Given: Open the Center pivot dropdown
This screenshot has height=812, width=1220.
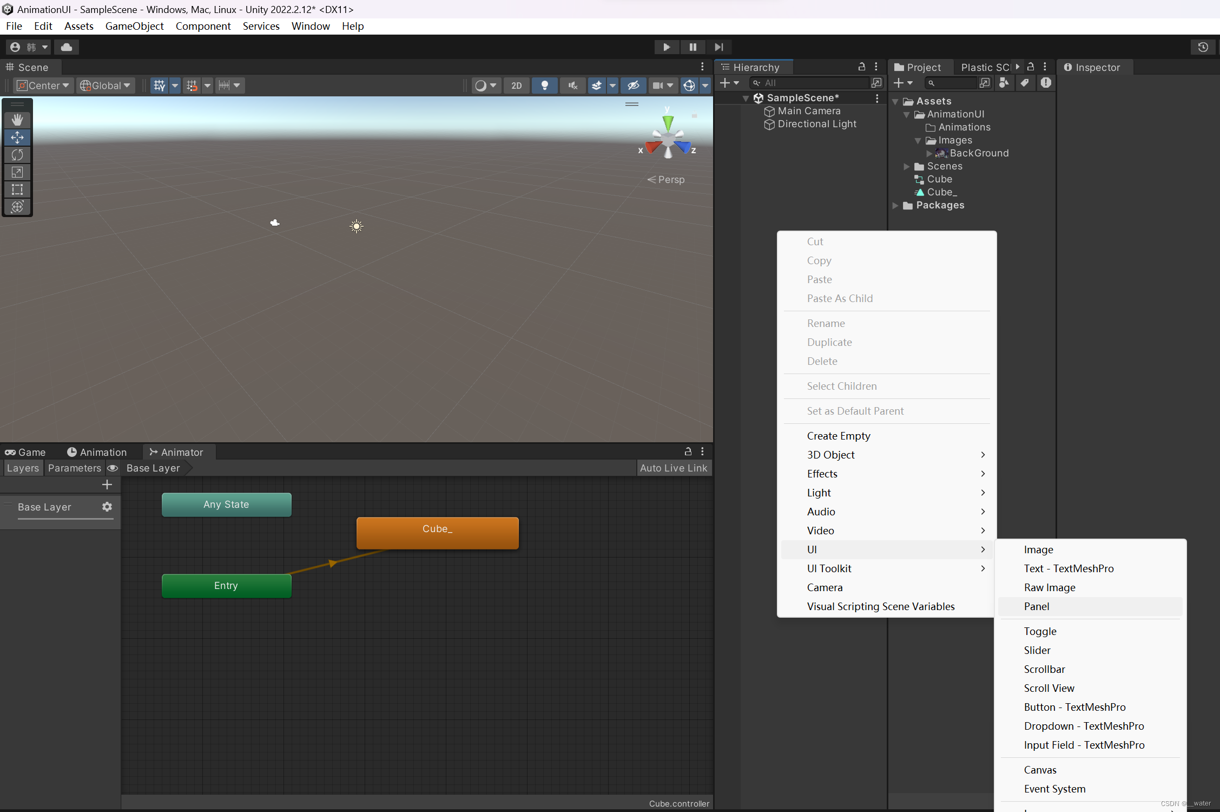Looking at the screenshot, I should point(44,86).
